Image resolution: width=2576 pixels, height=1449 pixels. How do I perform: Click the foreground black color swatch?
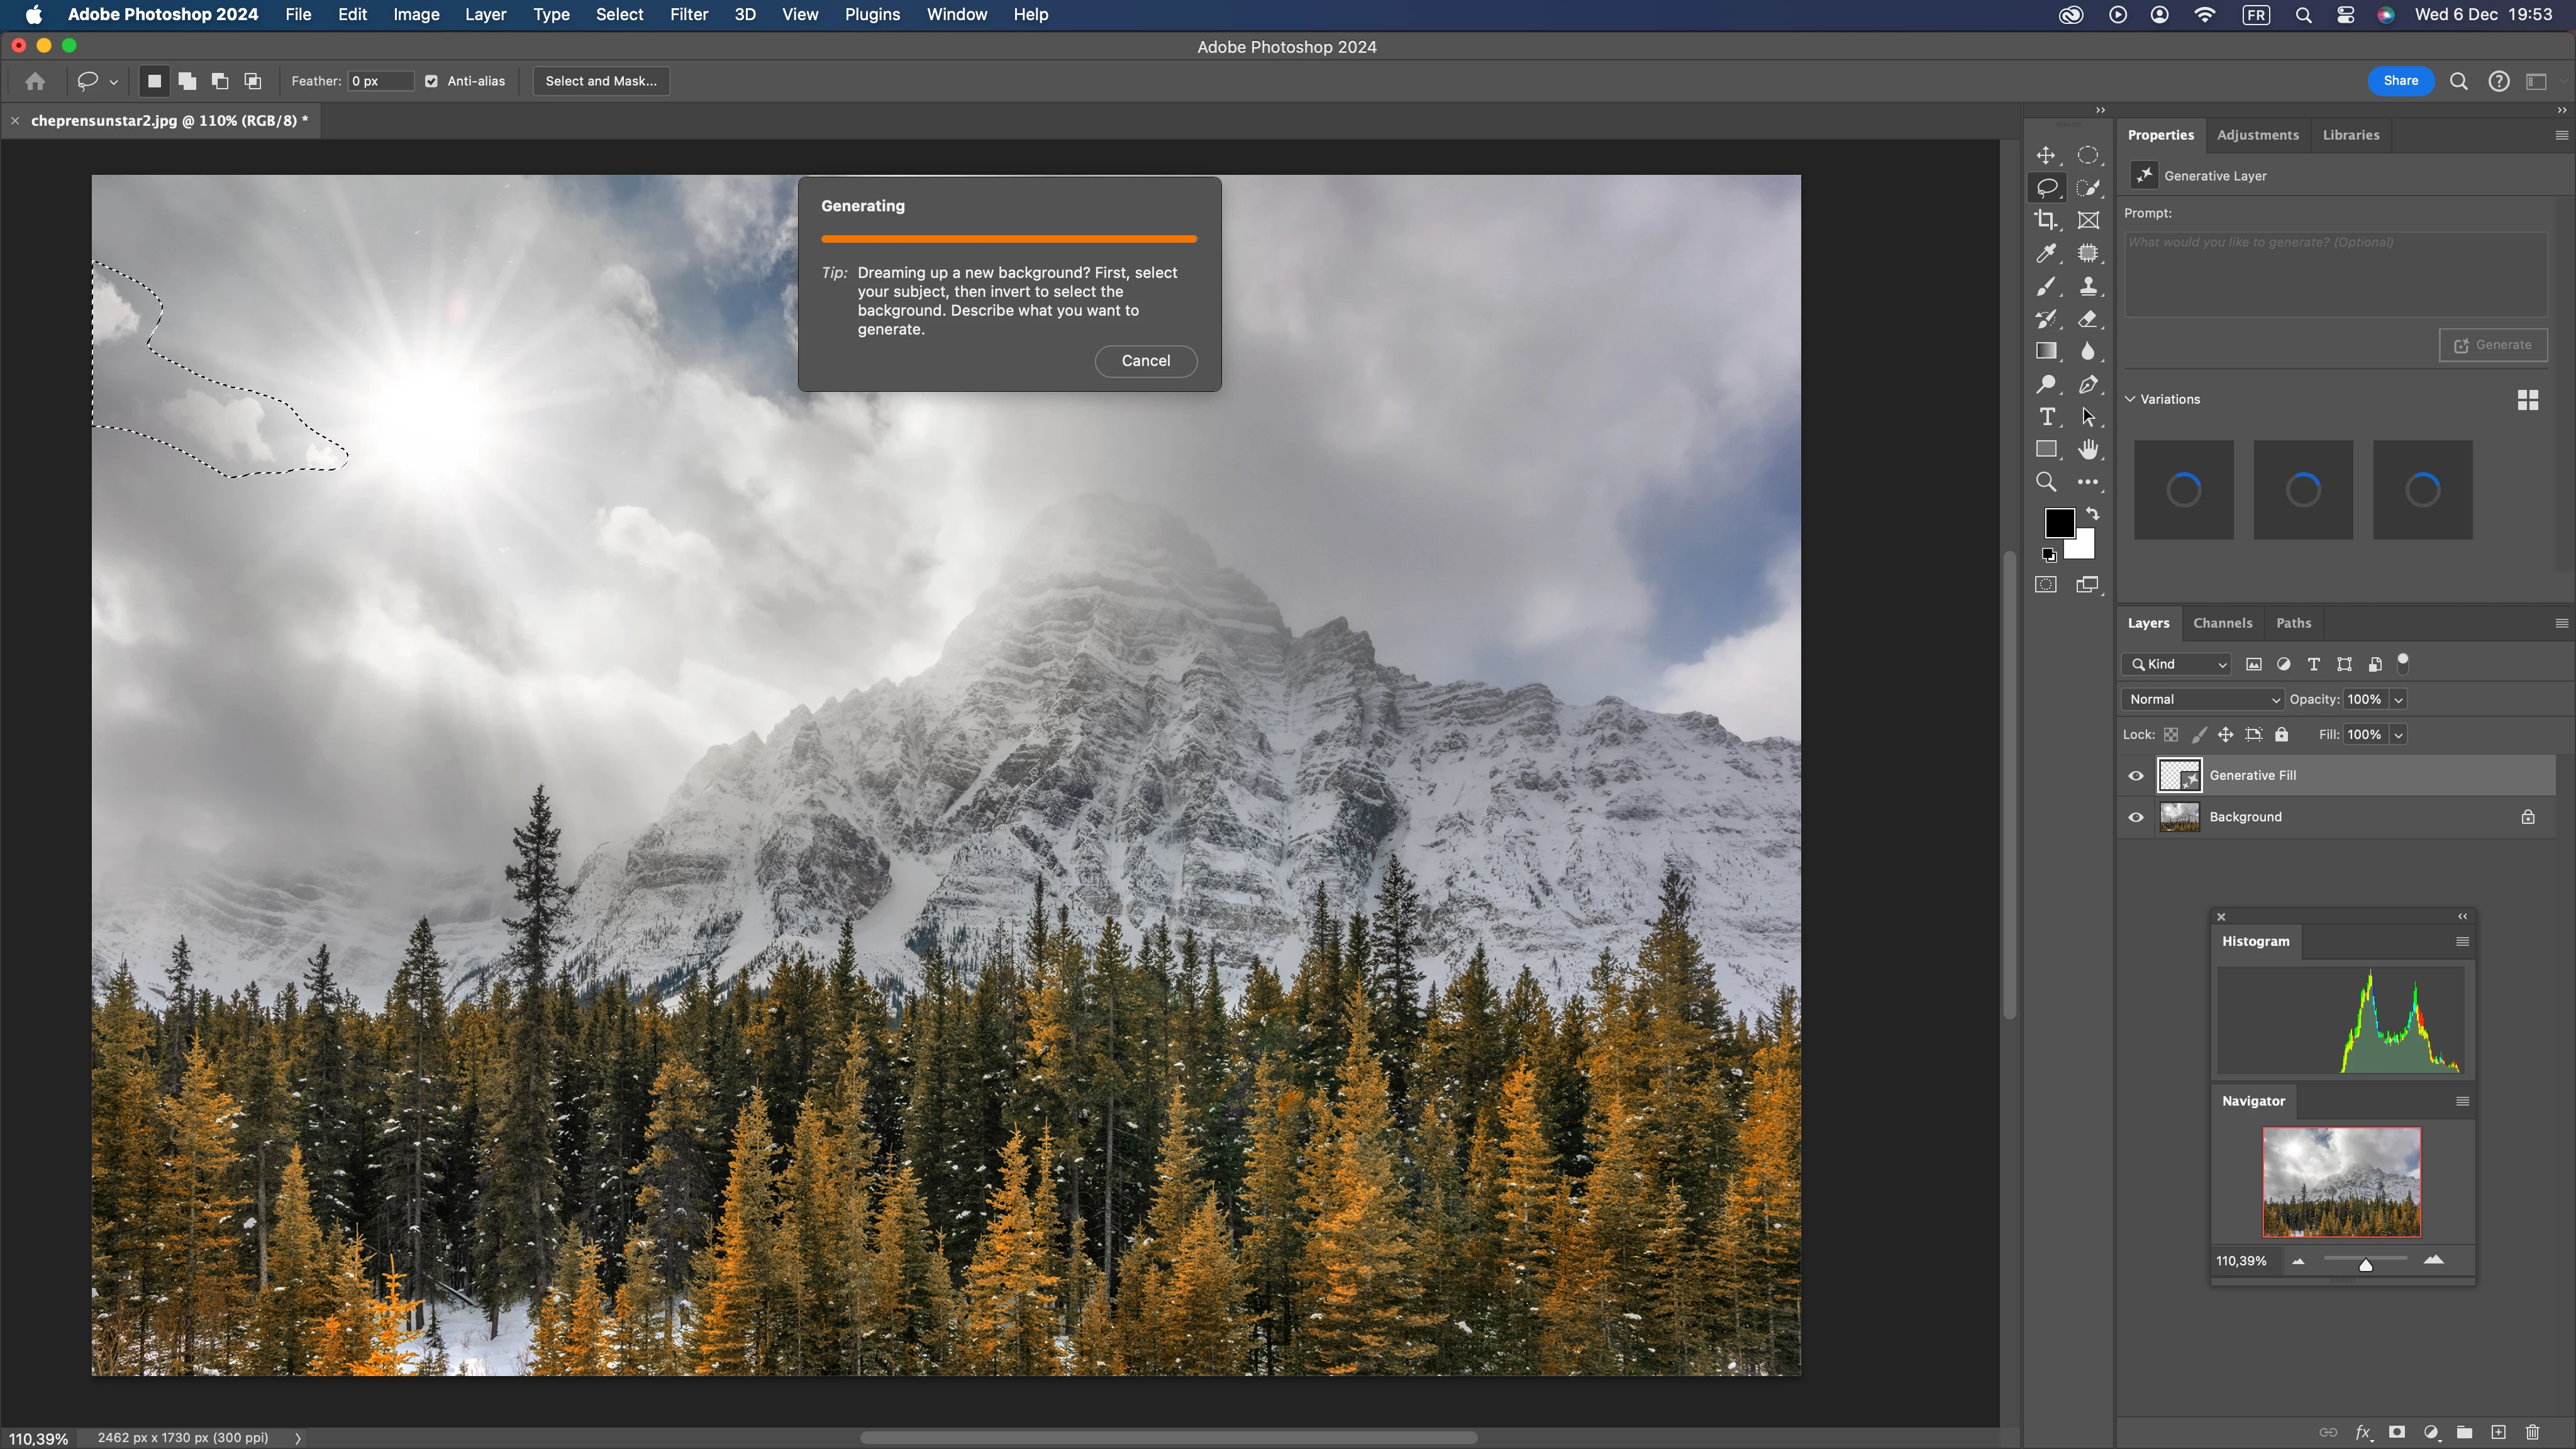coord(2058,522)
